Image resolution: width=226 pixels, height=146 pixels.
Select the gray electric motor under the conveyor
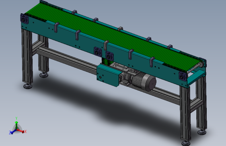point(144,81)
